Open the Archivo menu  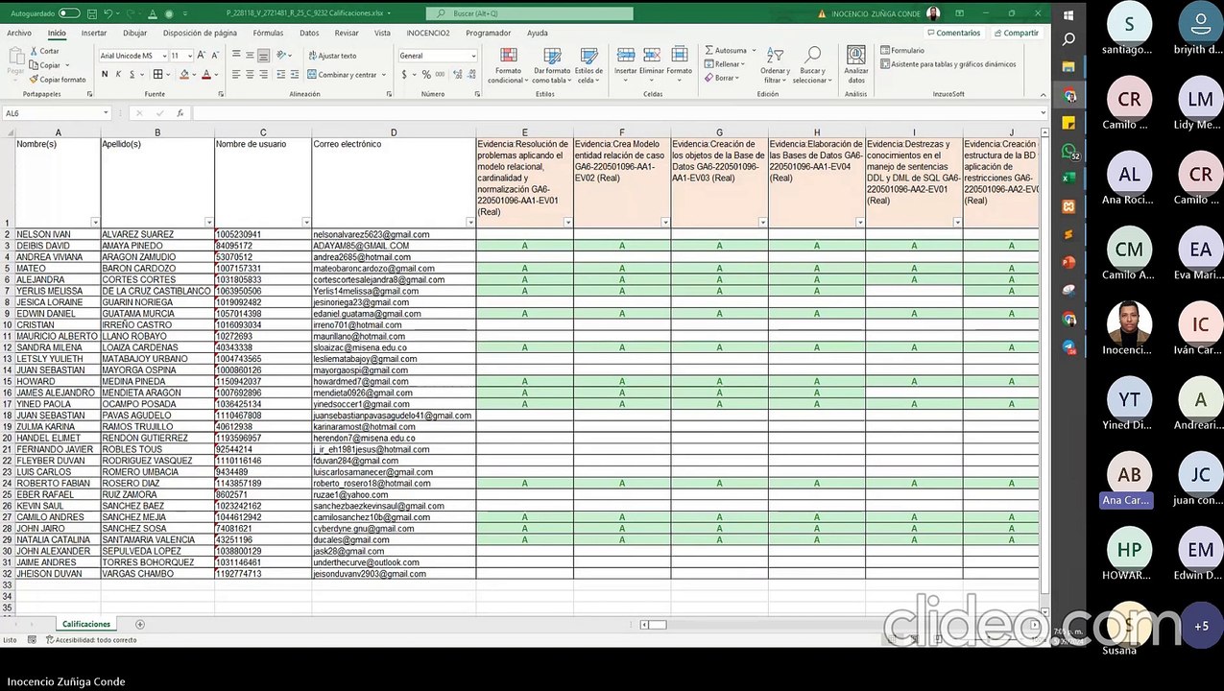[x=18, y=33]
